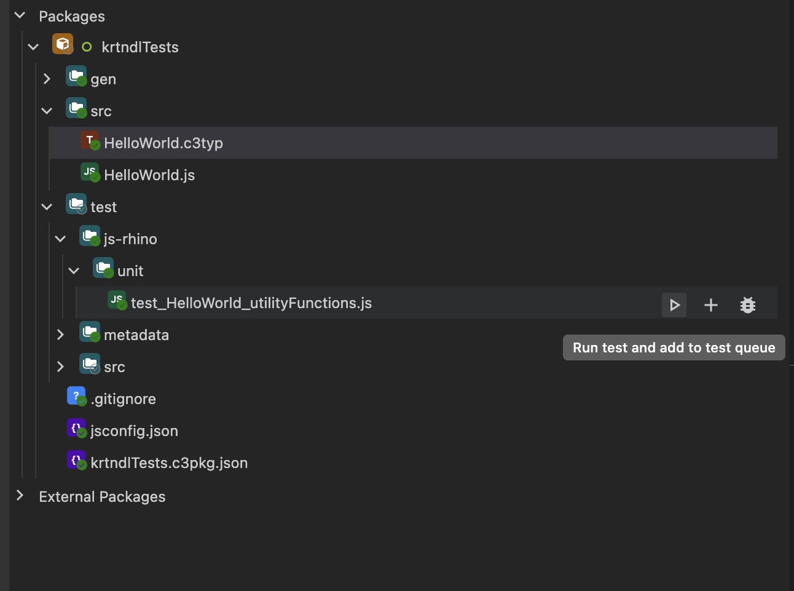This screenshot has height=591, width=794.
Task: Click the question mark icon beside .gitignore
Action: point(76,395)
